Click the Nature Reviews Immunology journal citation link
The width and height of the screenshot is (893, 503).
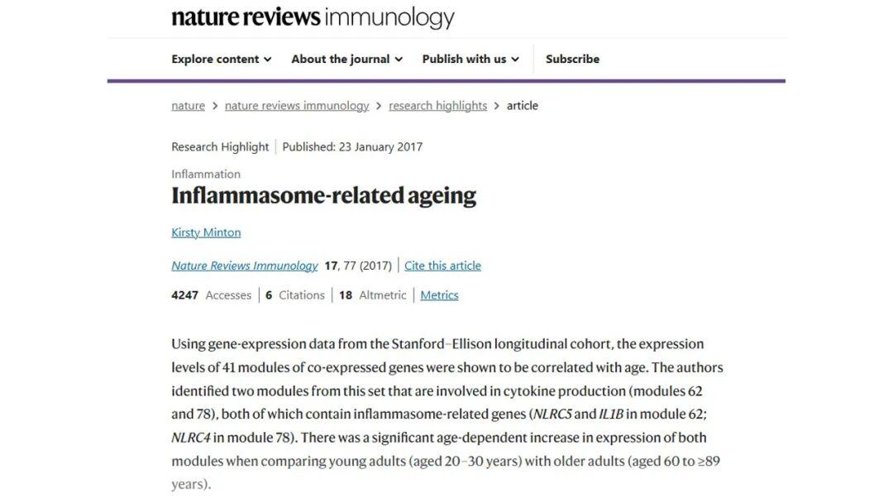(x=244, y=266)
